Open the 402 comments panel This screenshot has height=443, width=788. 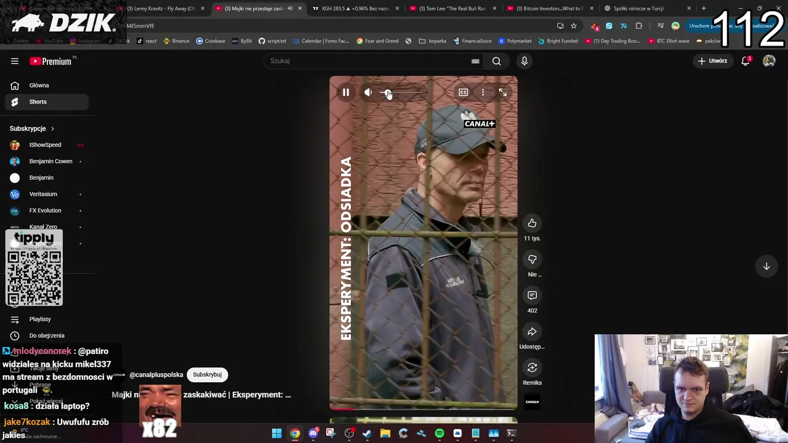point(532,295)
